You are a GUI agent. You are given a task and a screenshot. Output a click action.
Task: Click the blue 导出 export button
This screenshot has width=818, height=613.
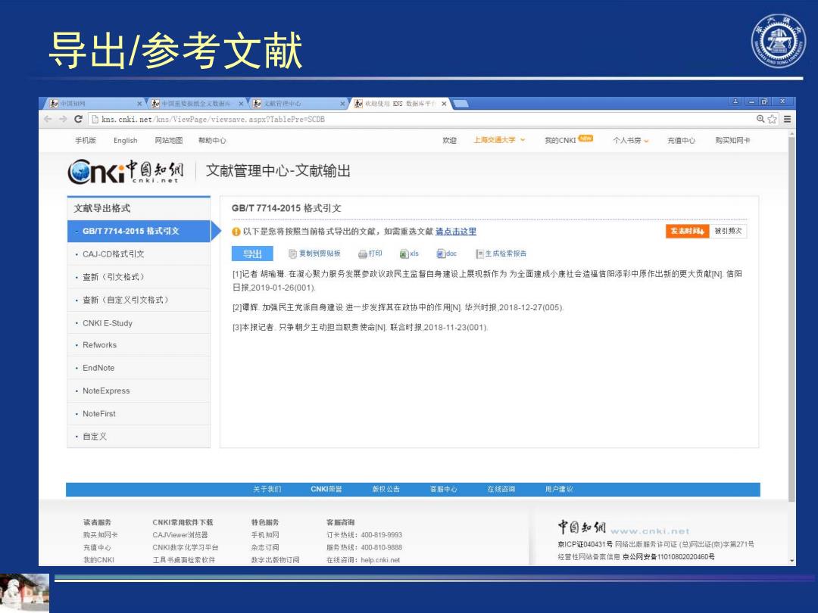tap(252, 254)
